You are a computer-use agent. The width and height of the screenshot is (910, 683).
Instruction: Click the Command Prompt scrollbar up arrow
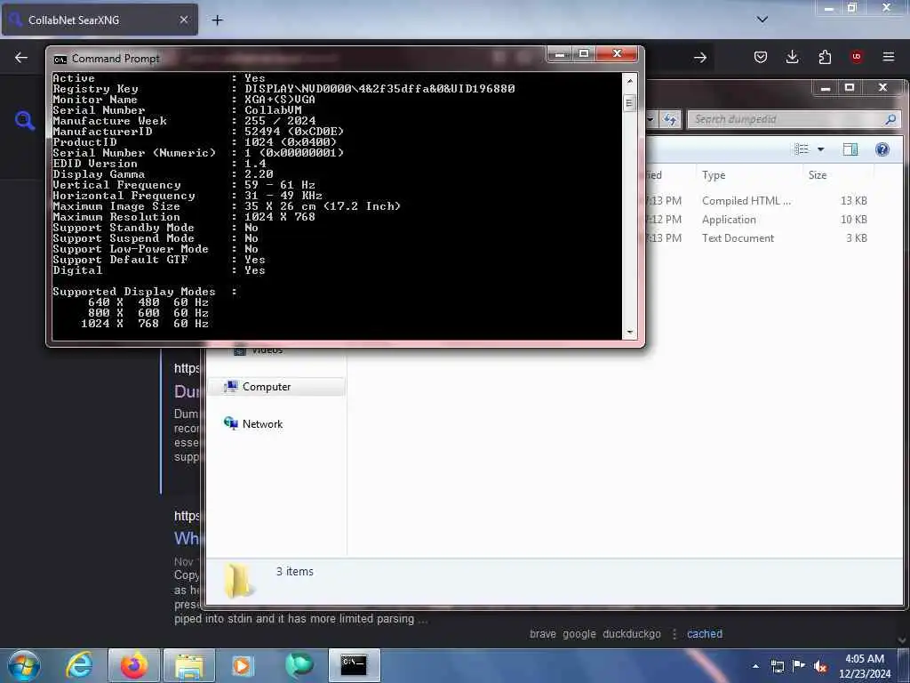pyautogui.click(x=630, y=81)
